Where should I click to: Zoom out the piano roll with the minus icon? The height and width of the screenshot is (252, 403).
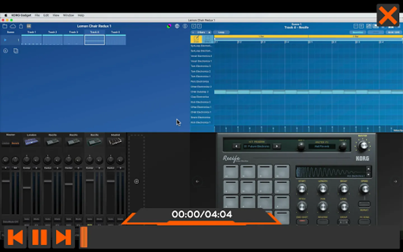[356, 26]
